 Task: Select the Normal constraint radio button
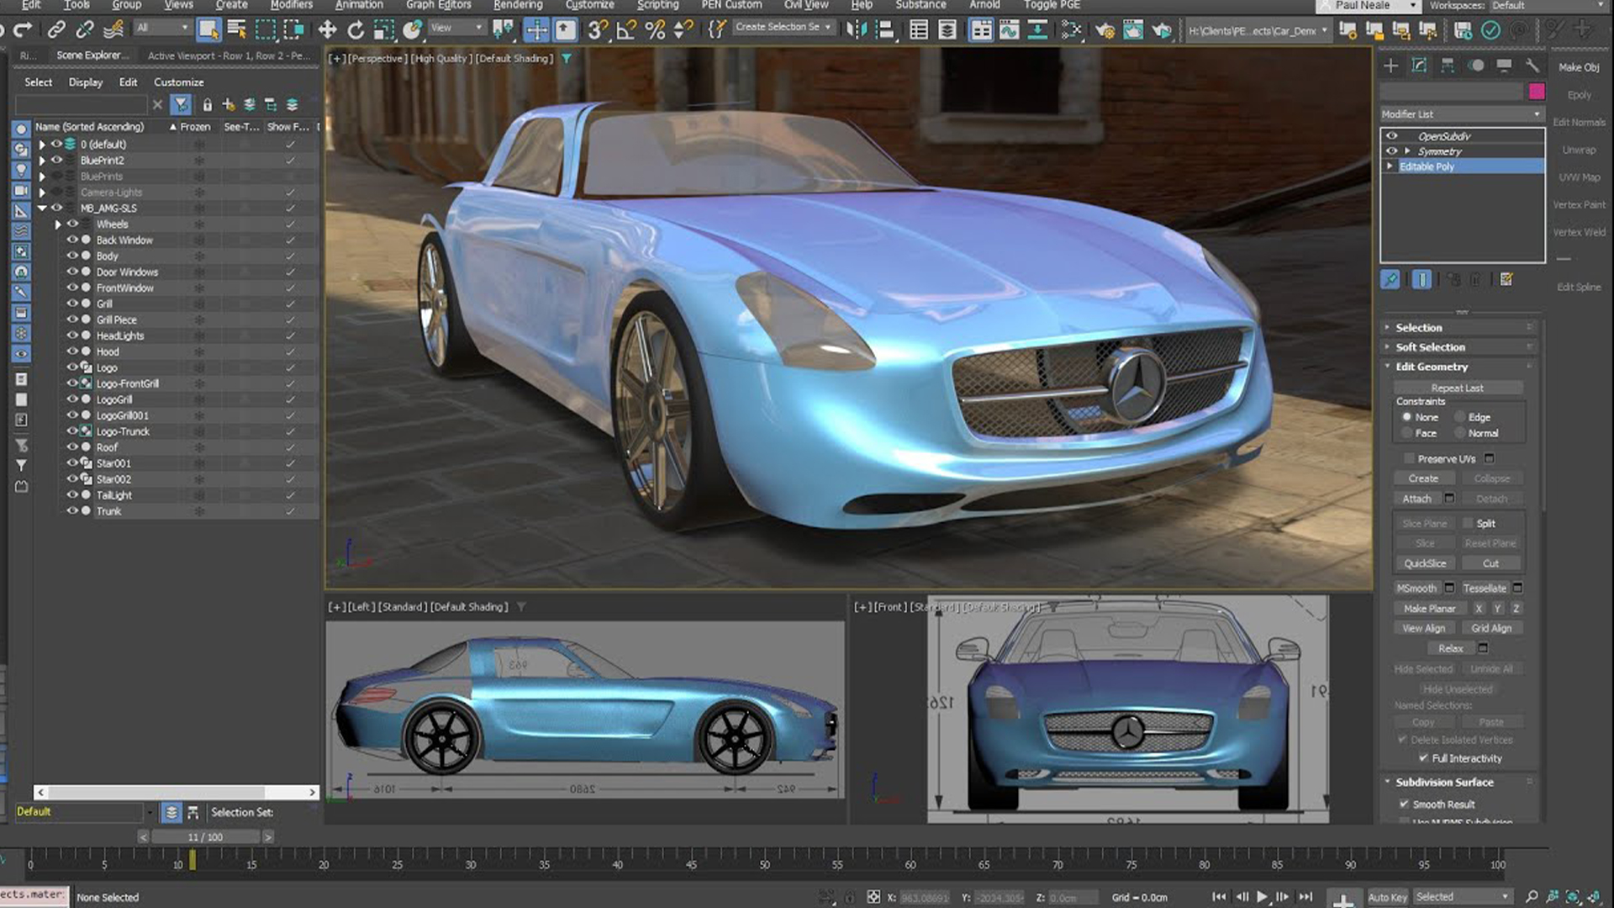pos(1461,433)
